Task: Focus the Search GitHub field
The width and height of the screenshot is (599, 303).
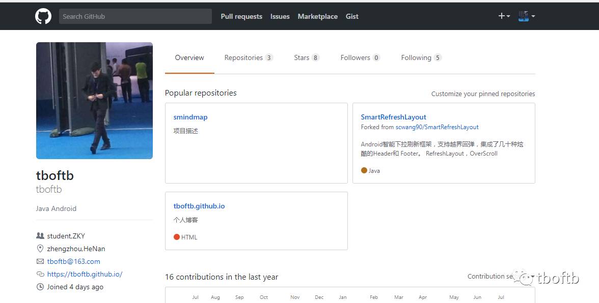Action: (x=135, y=16)
